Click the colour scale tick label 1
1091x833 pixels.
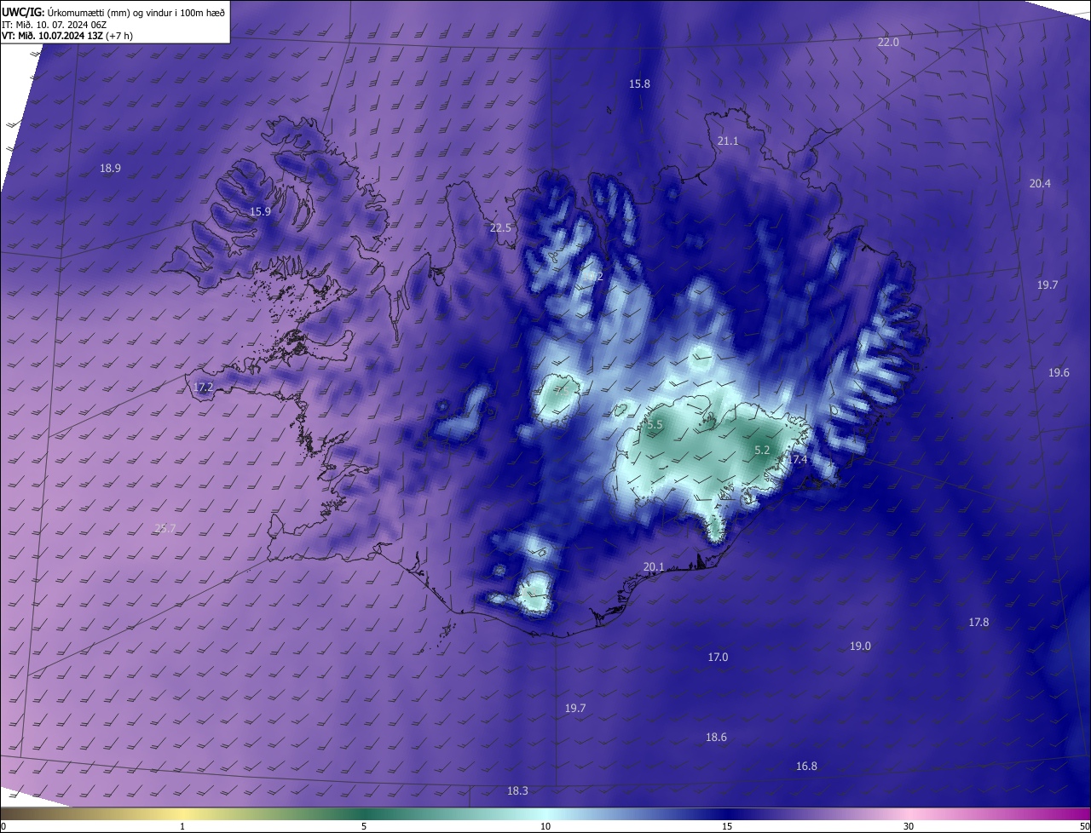[182, 826]
